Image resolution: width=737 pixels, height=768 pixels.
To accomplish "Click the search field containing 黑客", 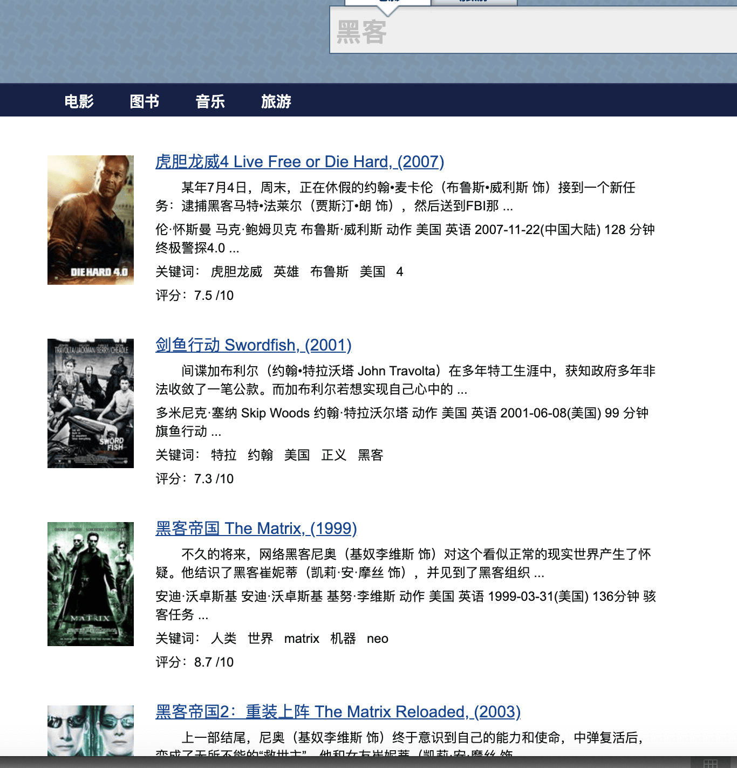I will [x=531, y=32].
